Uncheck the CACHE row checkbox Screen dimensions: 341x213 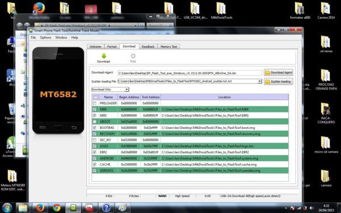(94, 165)
